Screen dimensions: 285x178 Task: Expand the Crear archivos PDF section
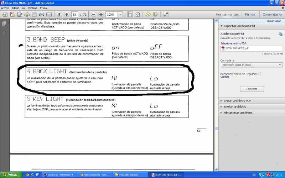(x=237, y=101)
